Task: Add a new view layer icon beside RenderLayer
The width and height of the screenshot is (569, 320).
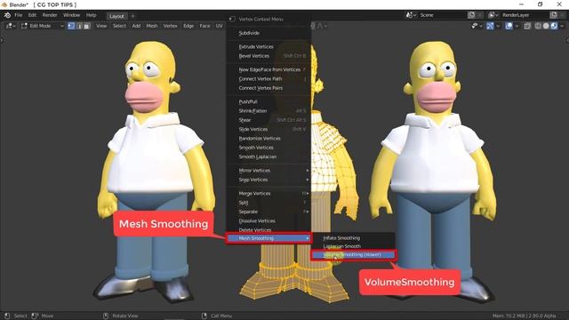Action: point(553,15)
